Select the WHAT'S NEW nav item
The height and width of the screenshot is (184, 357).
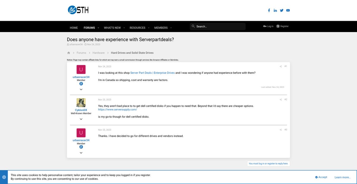pyautogui.click(x=112, y=28)
